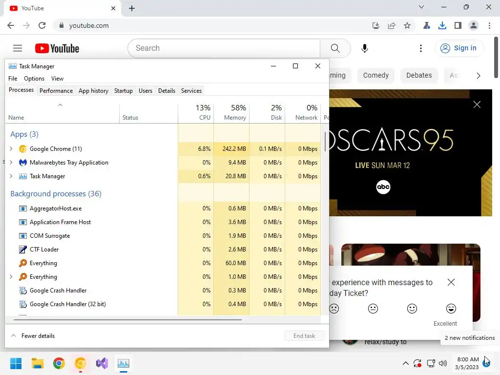Select the sad face survey rating
The width and height of the screenshot is (500, 375).
[x=334, y=309]
